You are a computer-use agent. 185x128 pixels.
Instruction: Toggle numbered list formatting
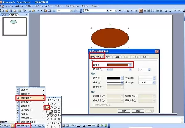point(158,10)
